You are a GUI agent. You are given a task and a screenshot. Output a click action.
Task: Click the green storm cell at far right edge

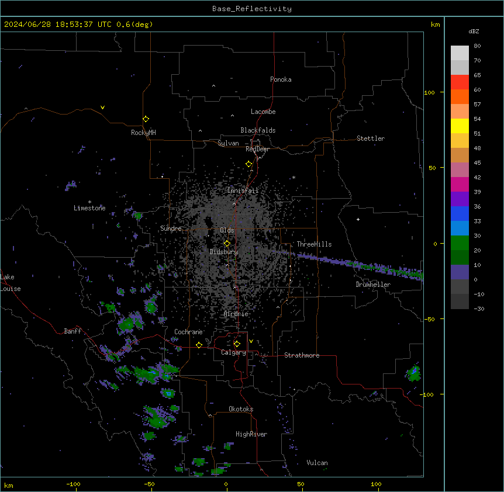[x=413, y=373]
